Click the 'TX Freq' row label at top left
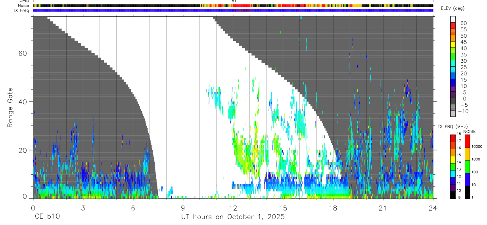Viewport: 487px width, 225px height. point(22,10)
